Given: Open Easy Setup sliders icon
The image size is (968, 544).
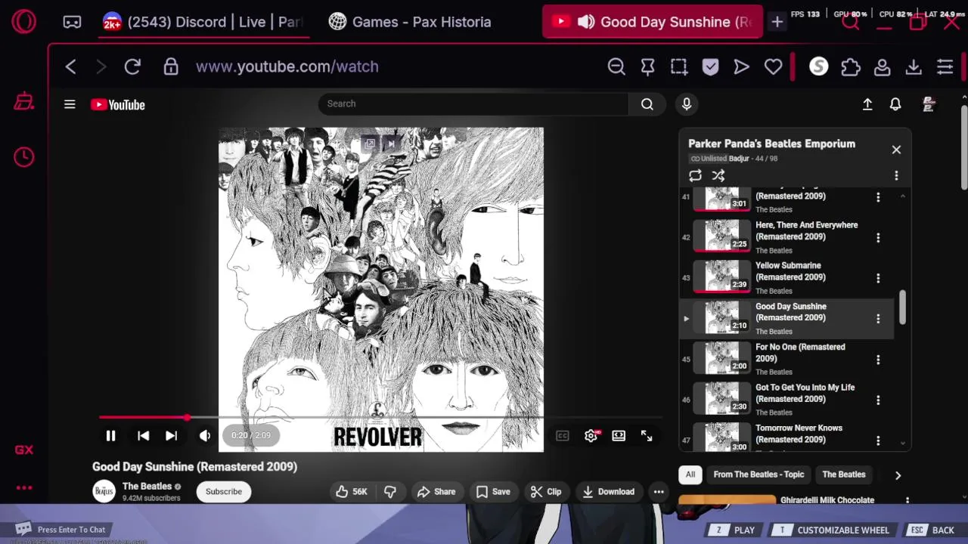Looking at the screenshot, I should pos(945,66).
